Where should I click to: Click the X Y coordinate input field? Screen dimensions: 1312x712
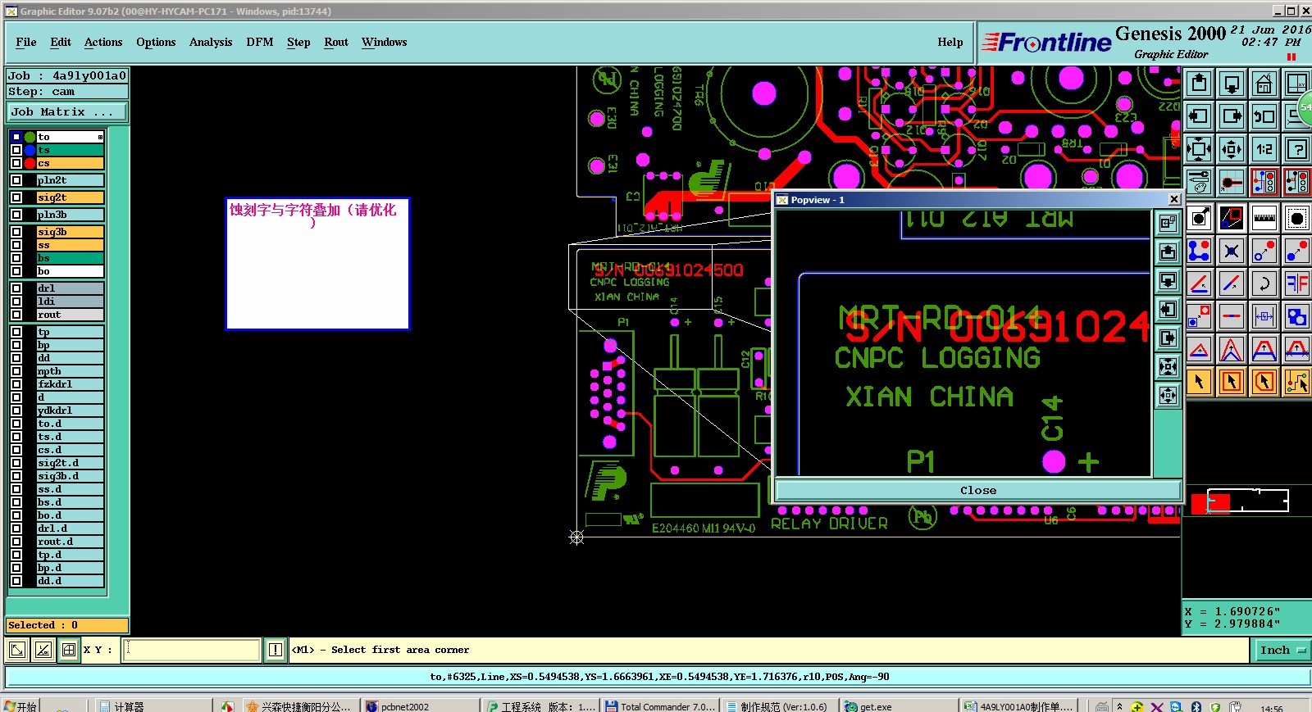pyautogui.click(x=192, y=651)
